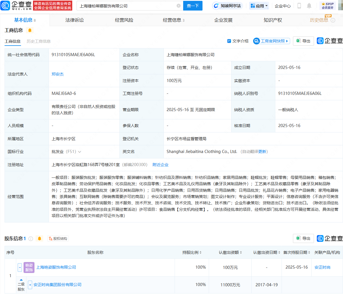
Task: Switch to the 法律诉讼 tab
Action: click(75, 20)
